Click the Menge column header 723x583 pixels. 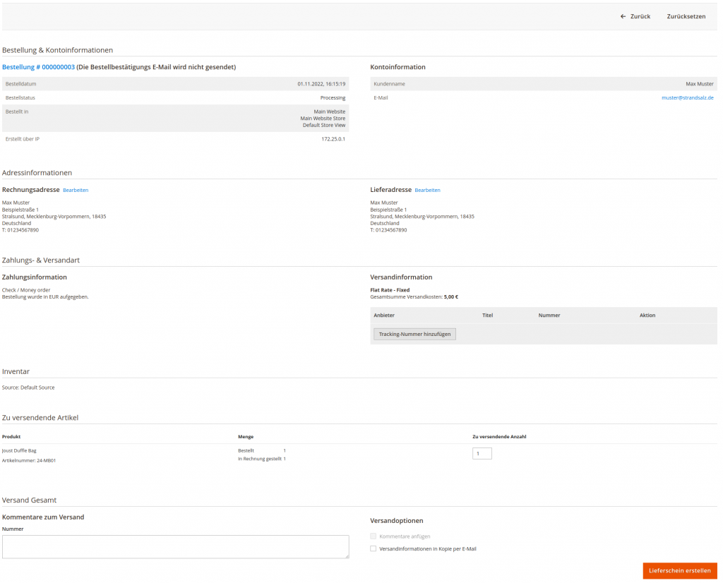[x=246, y=437]
